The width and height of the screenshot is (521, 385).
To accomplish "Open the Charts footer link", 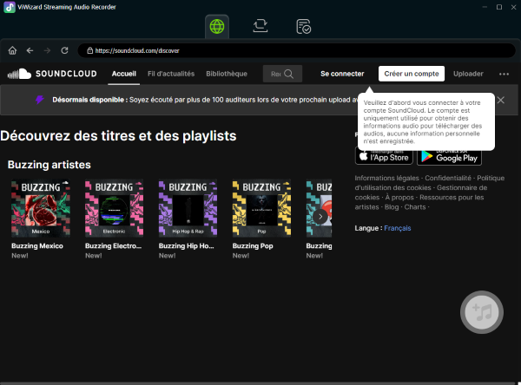I will click(x=415, y=206).
